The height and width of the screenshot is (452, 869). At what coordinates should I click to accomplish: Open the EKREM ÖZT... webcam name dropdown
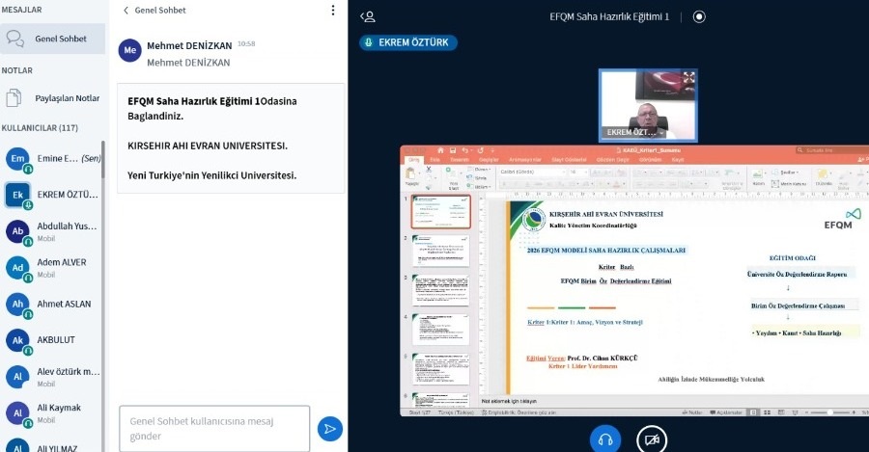tap(635, 133)
